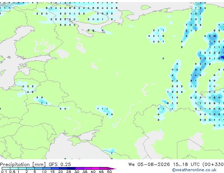Click the 'UTC' time zone label
The image size is (224, 173).
point(195,165)
